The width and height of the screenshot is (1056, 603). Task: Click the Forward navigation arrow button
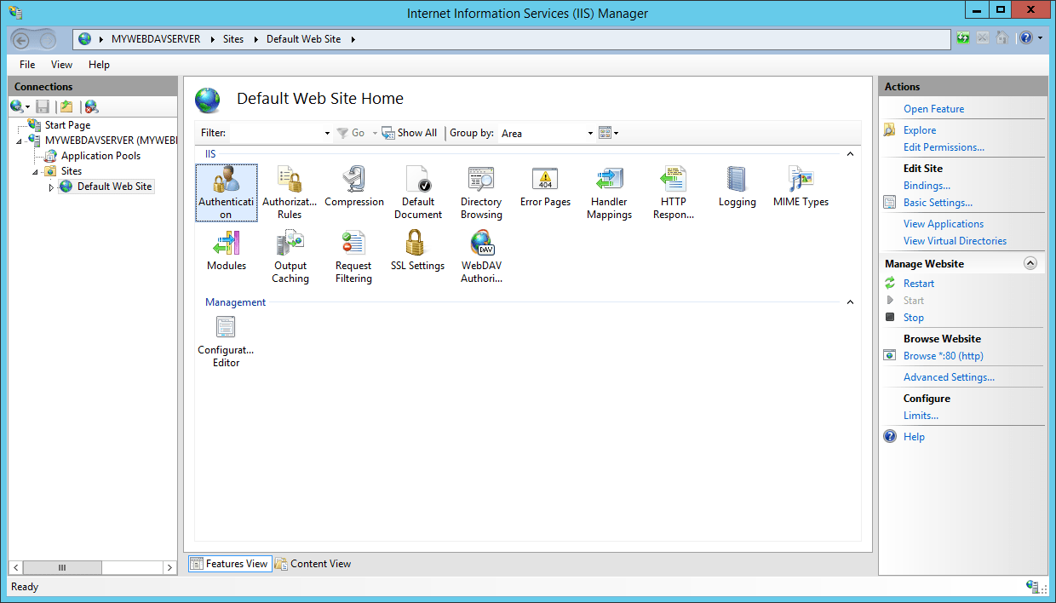point(48,39)
